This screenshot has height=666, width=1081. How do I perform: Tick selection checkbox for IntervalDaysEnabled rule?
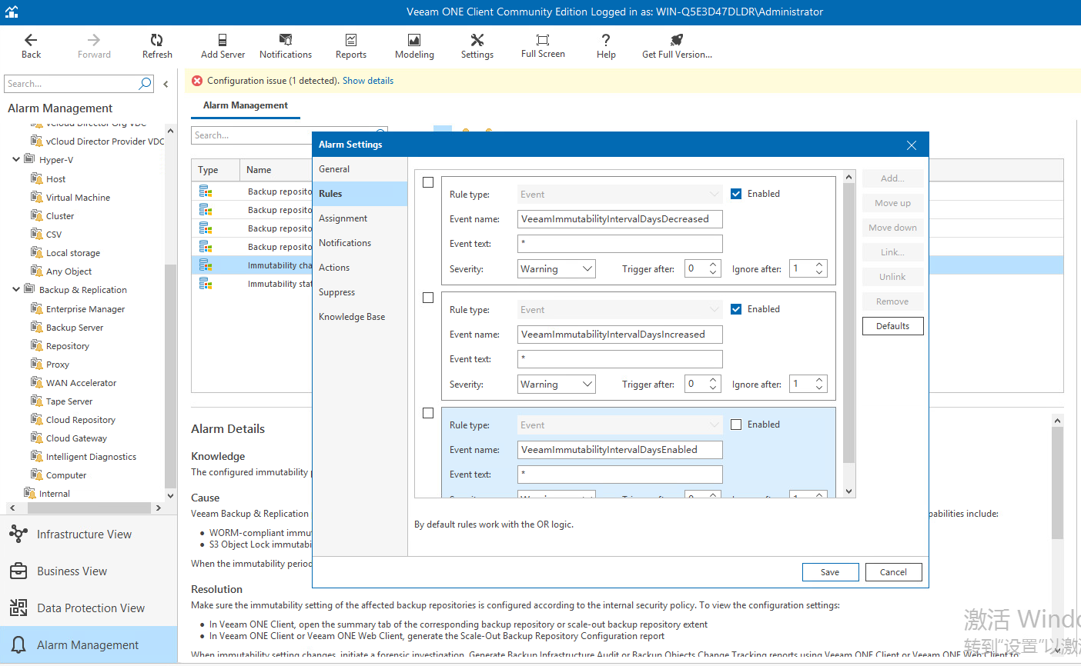coord(428,413)
